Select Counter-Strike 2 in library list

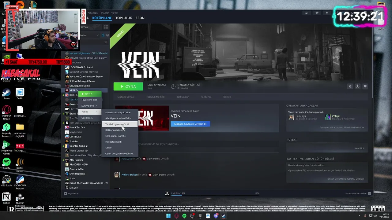(x=78, y=146)
